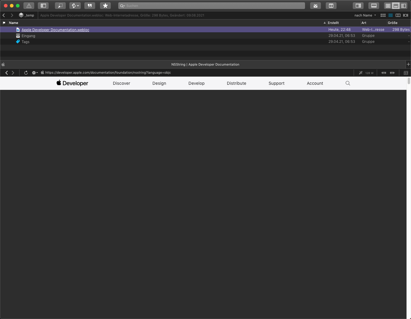Switch to widescreen vertical split layout

point(403,6)
